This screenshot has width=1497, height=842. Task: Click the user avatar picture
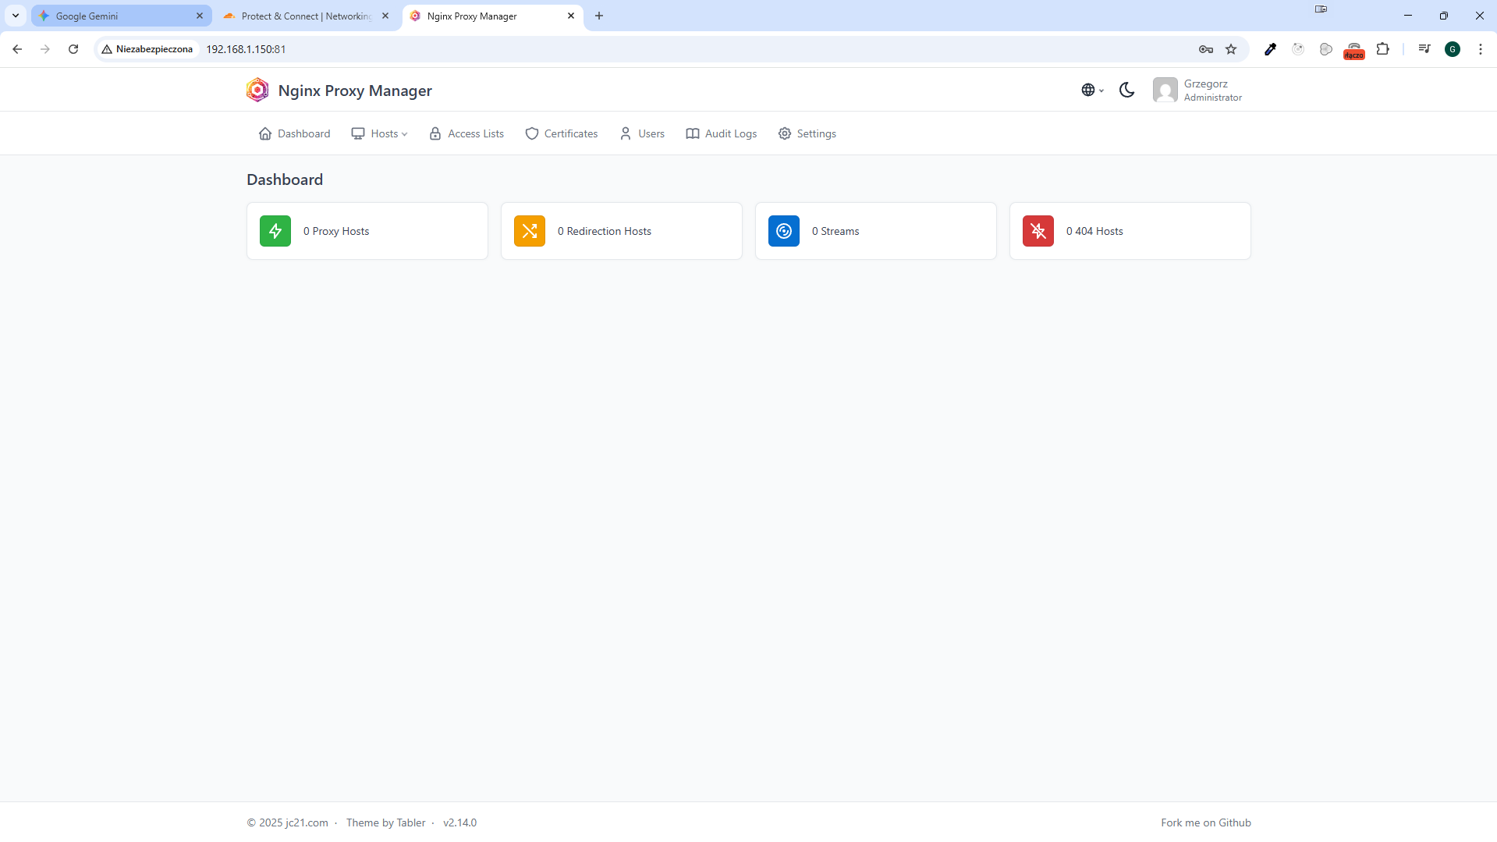(x=1165, y=90)
